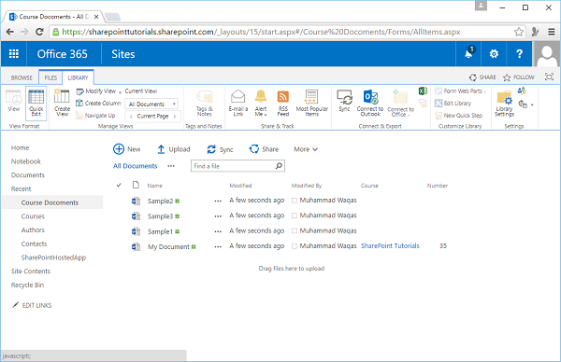Tick checkbox beside My Document modified-by name

tap(295, 246)
